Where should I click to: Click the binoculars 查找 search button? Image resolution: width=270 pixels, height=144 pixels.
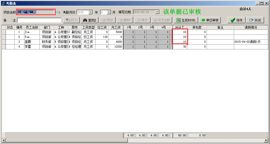90,20
